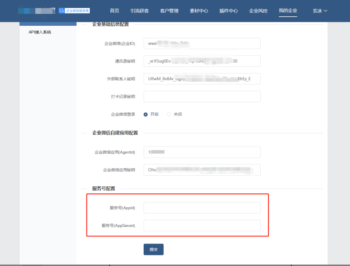
Task: Select 我的企业 navigation tab
Action: tap(288, 11)
